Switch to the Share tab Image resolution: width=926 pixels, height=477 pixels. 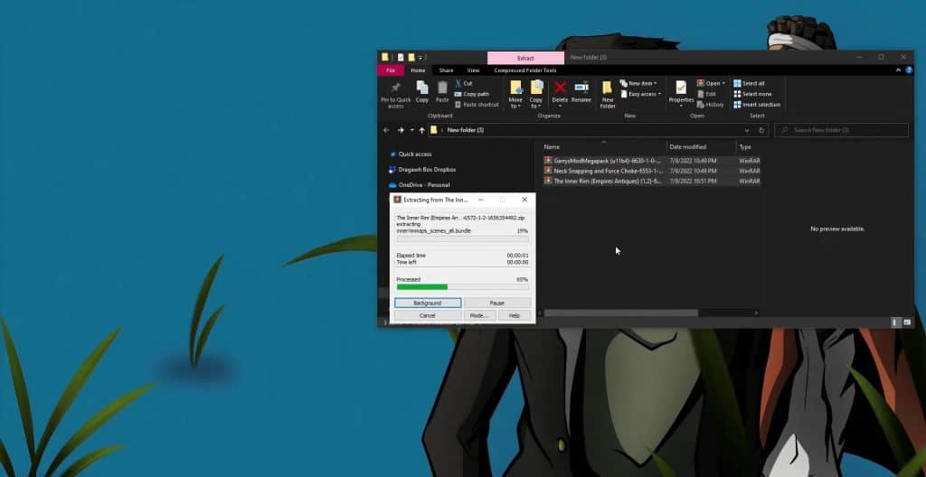[447, 70]
